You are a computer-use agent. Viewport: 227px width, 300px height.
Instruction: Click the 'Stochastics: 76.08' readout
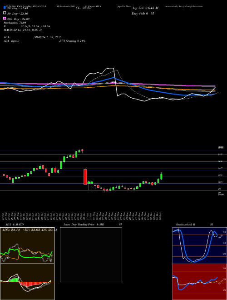[15, 23]
